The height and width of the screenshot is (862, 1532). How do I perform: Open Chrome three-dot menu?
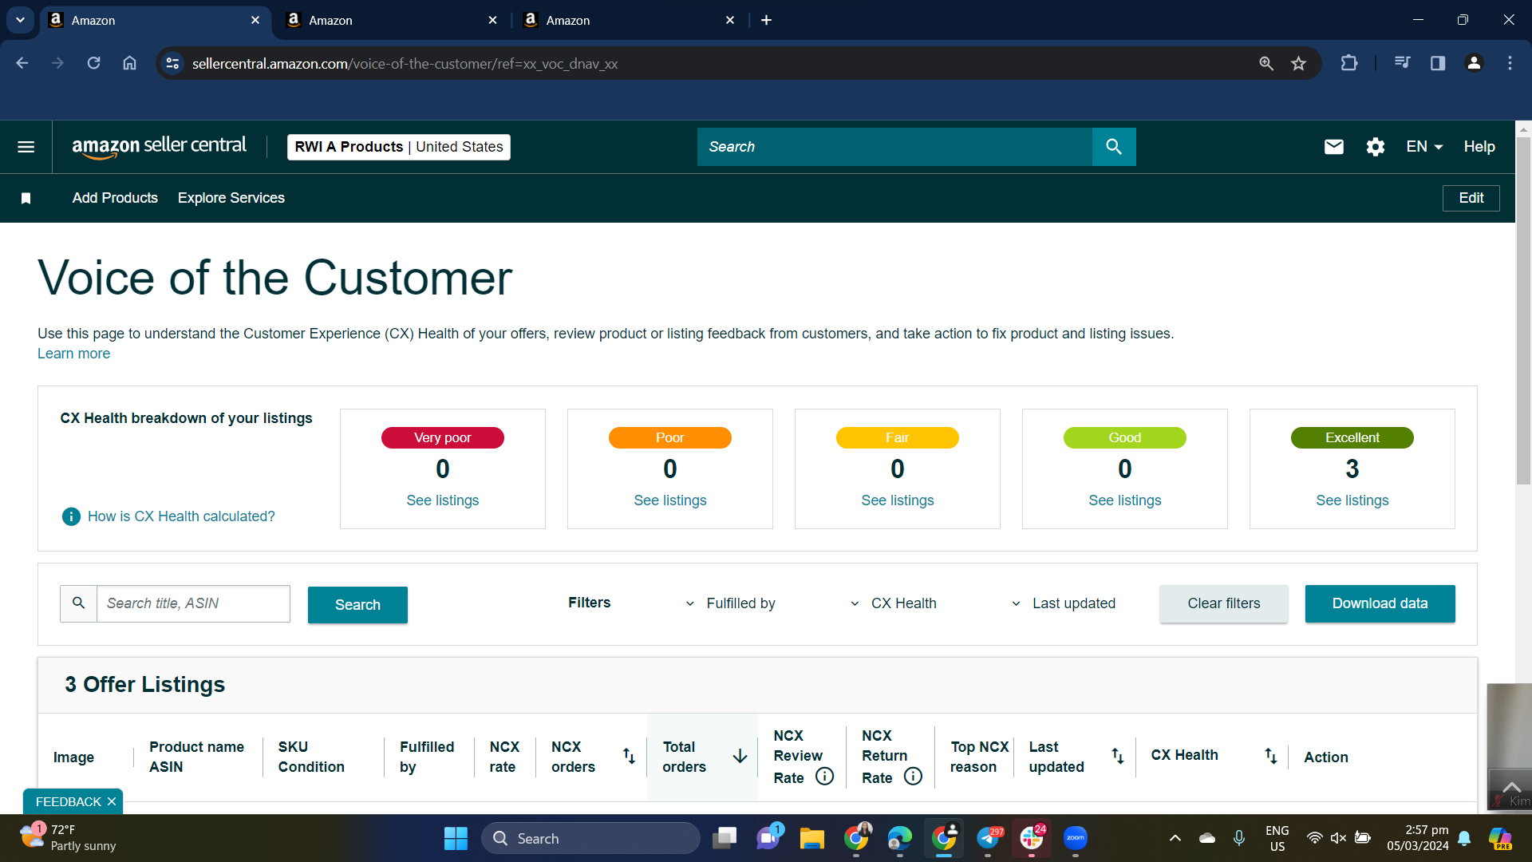coord(1510,63)
